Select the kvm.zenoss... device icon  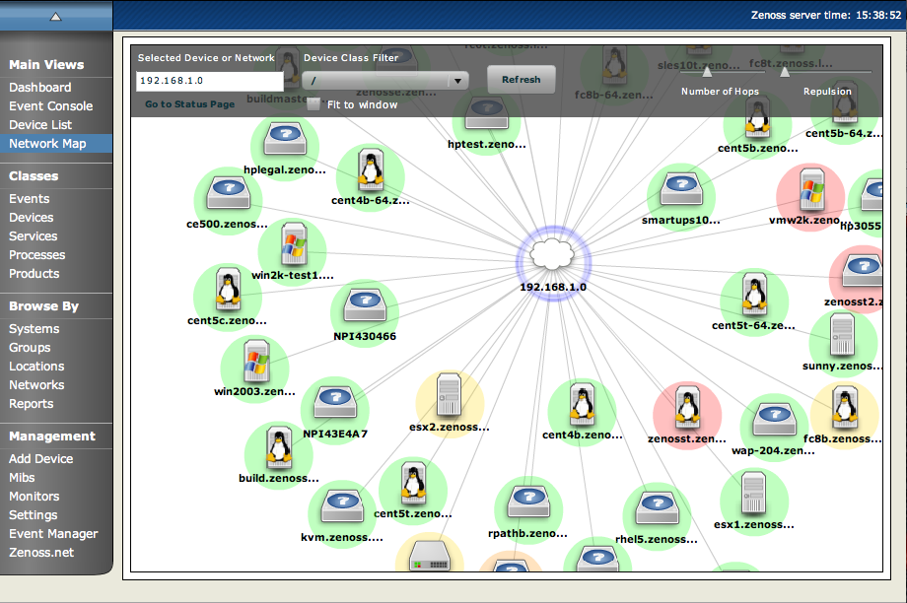(x=342, y=506)
